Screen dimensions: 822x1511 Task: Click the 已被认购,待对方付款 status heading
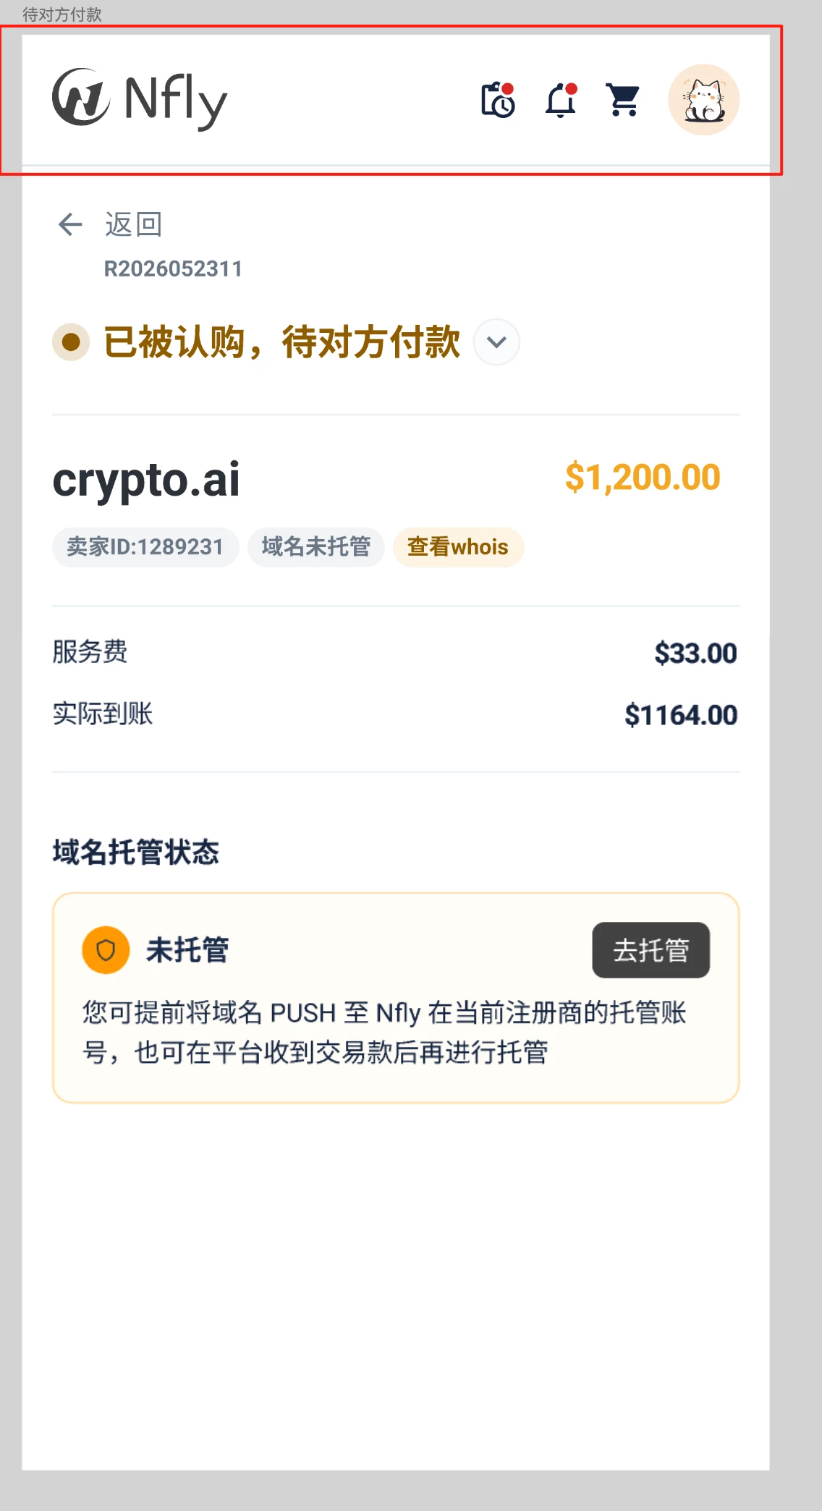click(281, 342)
